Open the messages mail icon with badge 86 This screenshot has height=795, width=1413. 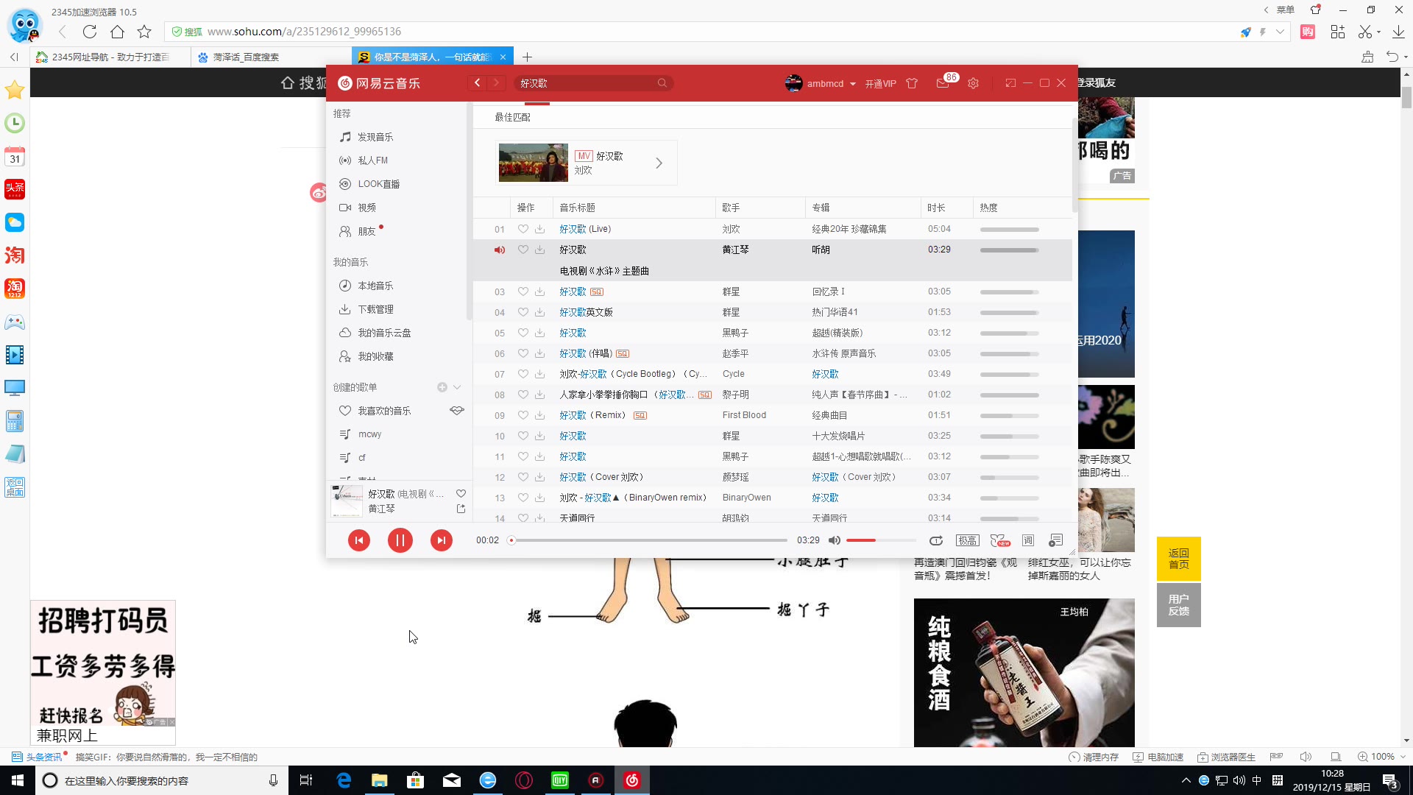tap(943, 83)
